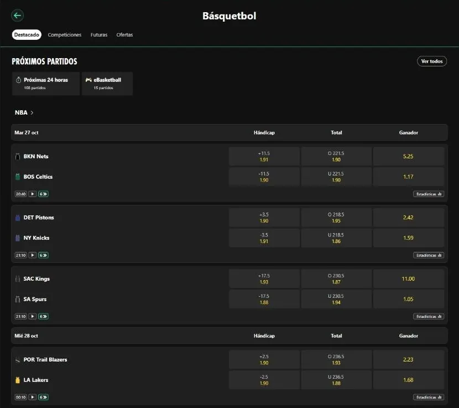This screenshot has width=459, height=408.
Task: Open Estadísticas for Kings vs Spurs
Action: coord(429,316)
